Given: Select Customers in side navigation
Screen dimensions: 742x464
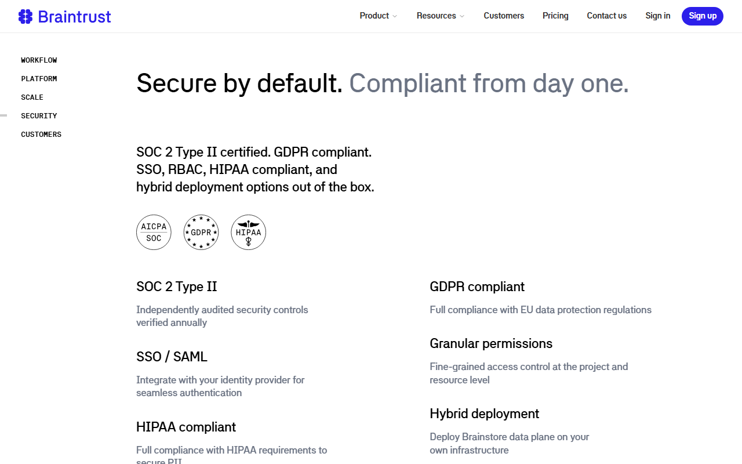Looking at the screenshot, I should coord(41,135).
